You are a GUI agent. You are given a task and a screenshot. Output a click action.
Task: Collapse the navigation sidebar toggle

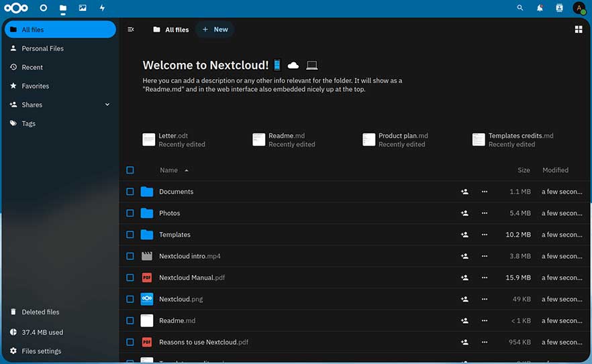(131, 29)
